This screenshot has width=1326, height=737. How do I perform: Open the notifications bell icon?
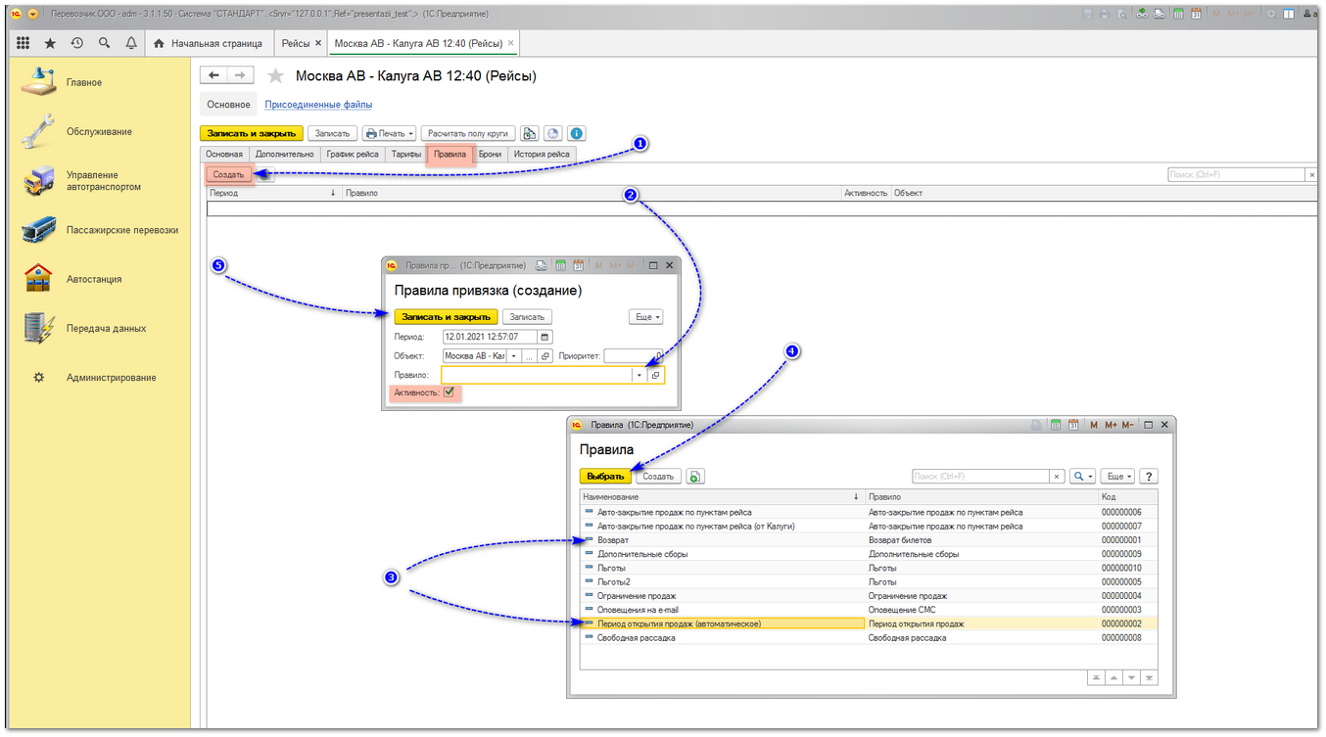(x=130, y=43)
